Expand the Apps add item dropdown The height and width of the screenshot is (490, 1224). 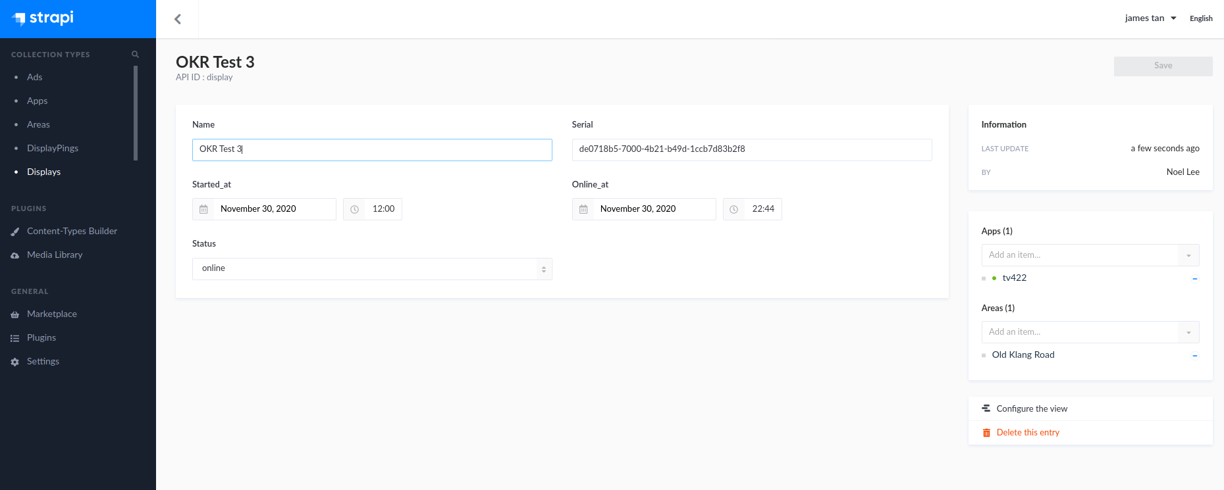(1188, 255)
